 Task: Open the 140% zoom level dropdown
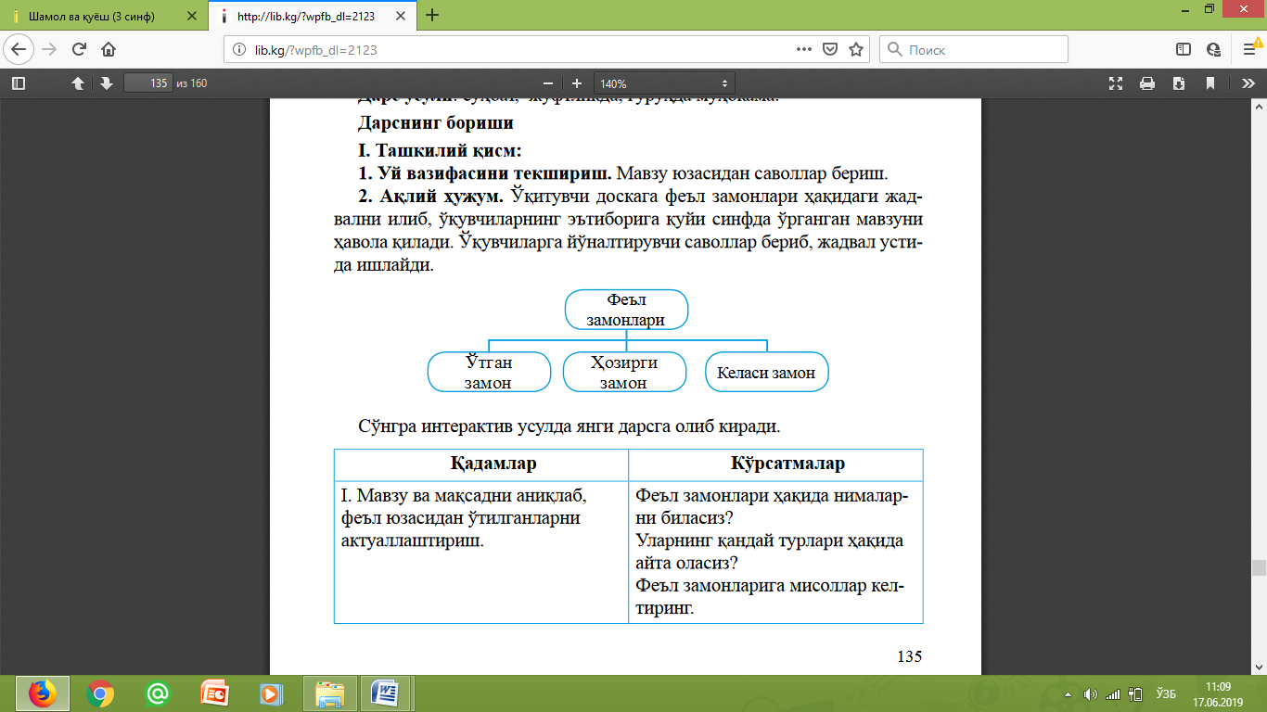point(665,83)
